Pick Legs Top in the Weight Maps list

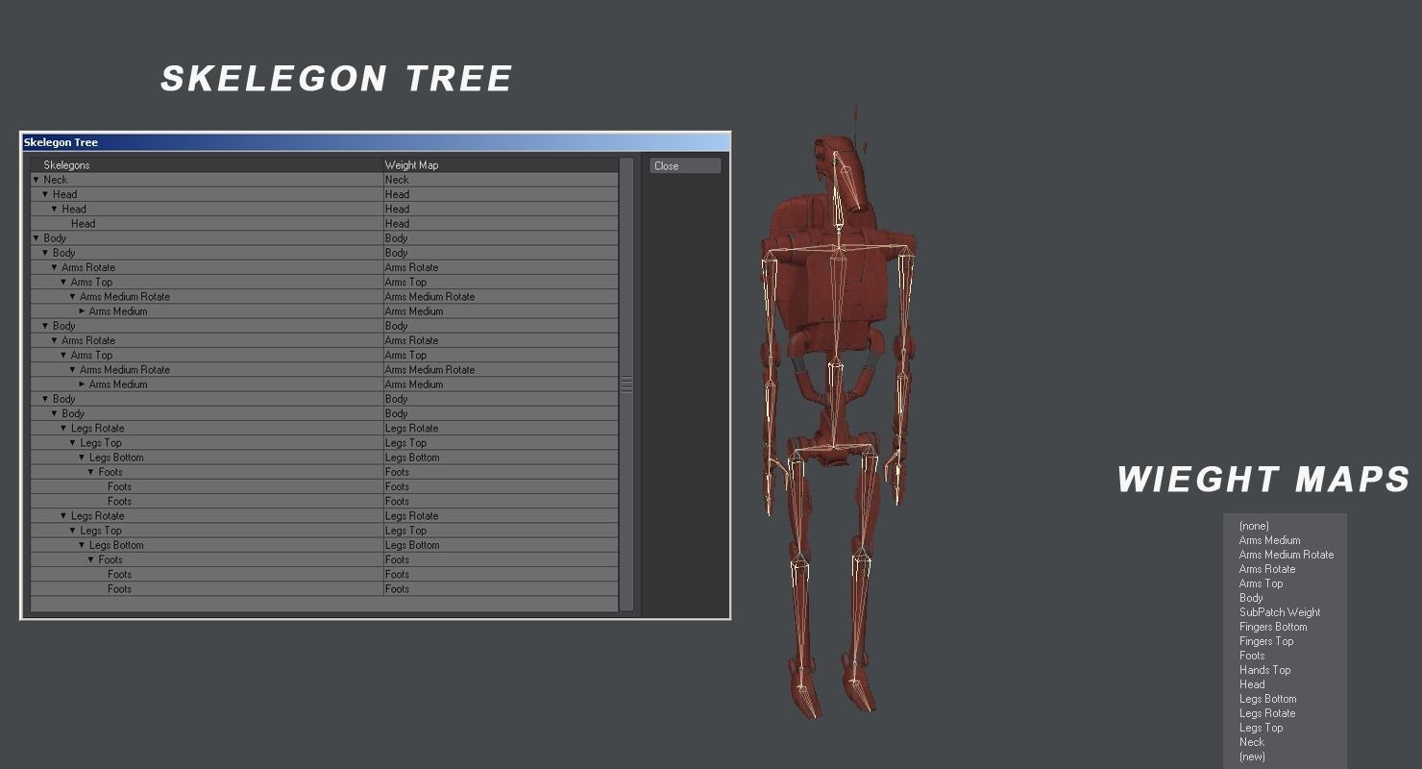tap(1261, 728)
